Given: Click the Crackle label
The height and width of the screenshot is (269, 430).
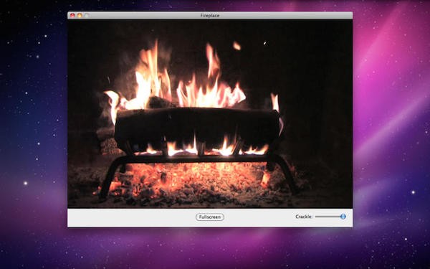Looking at the screenshot, I should (x=304, y=217).
